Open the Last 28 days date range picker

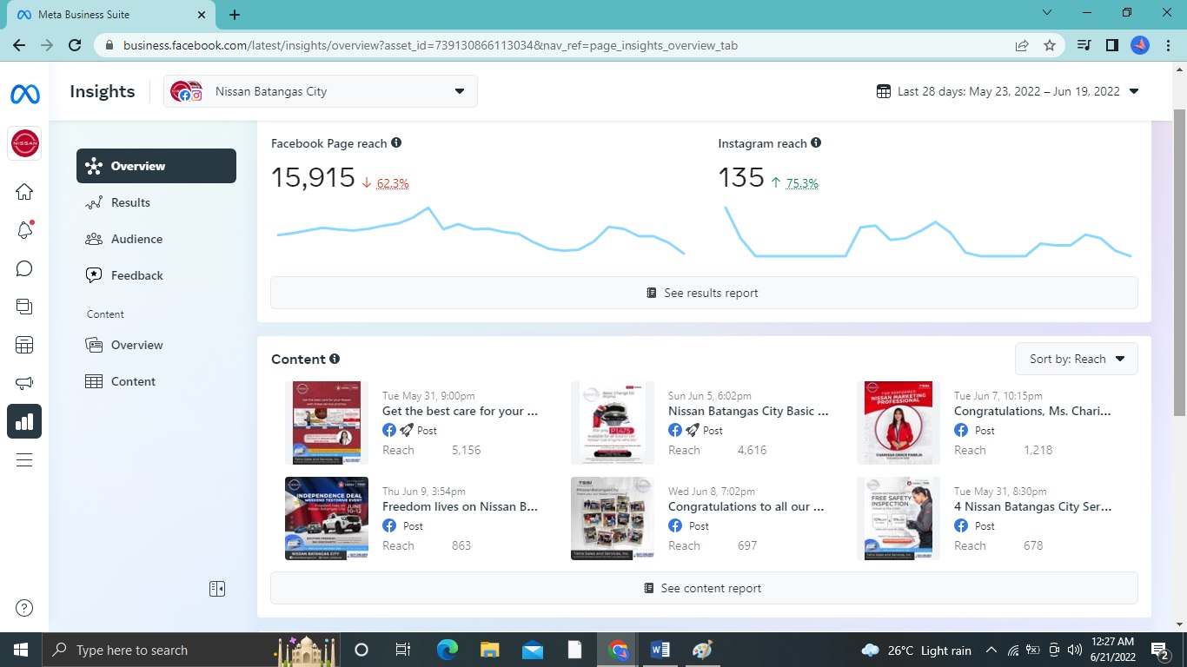[x=1007, y=91]
